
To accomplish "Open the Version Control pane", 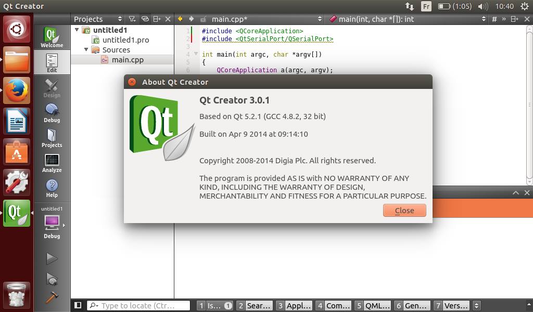I will coord(452,306).
